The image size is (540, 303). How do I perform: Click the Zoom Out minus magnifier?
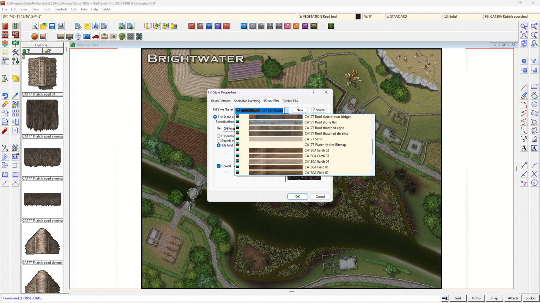[x=534, y=35]
